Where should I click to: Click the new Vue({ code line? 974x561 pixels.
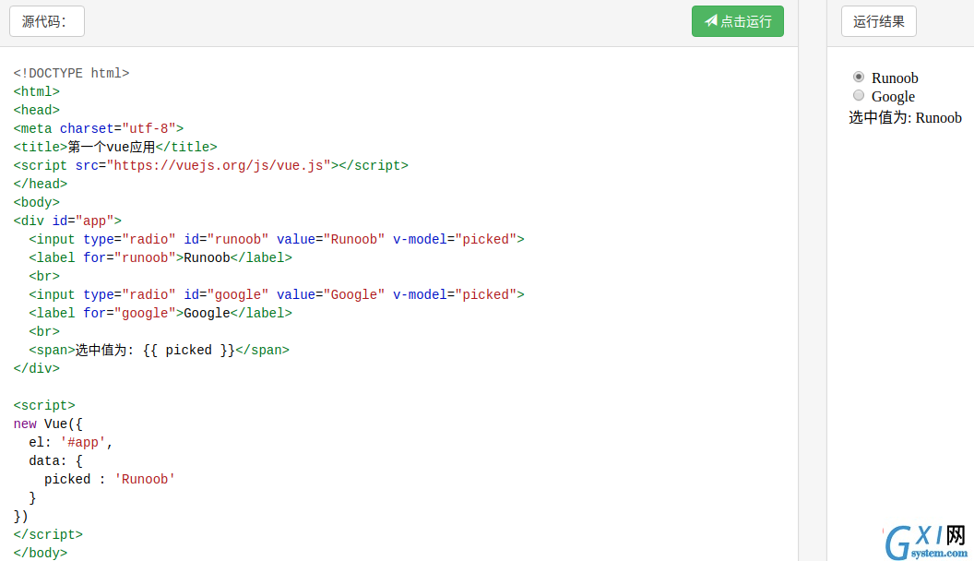coord(48,424)
